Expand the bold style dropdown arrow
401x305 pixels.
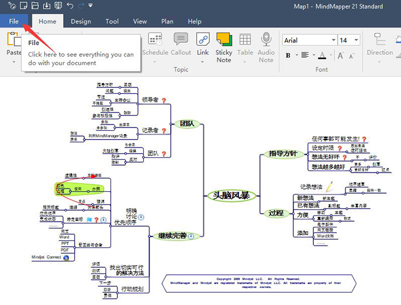(297, 55)
